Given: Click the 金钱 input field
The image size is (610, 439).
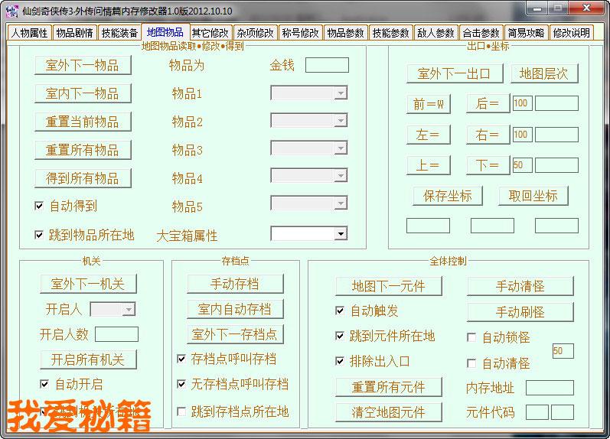Looking at the screenshot, I should [327, 65].
